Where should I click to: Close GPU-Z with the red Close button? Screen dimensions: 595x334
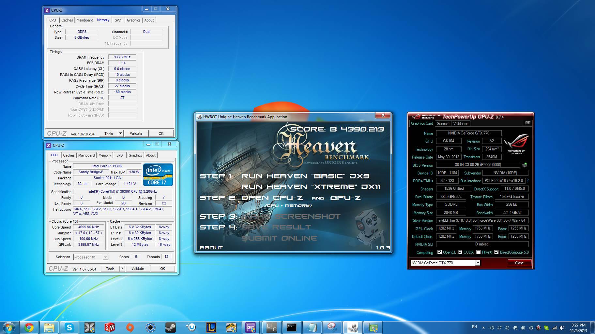[x=519, y=263]
